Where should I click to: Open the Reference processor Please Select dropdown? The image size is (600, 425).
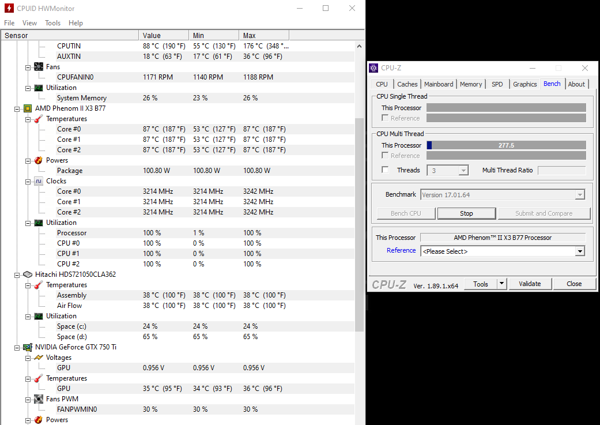point(580,251)
